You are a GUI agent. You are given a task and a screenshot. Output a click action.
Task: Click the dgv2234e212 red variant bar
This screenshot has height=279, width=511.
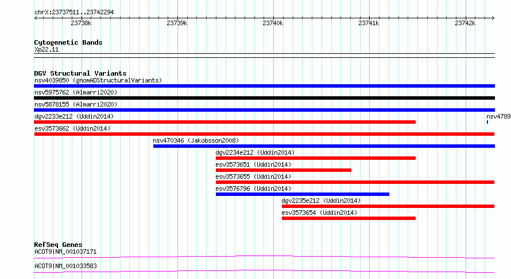[316, 158]
